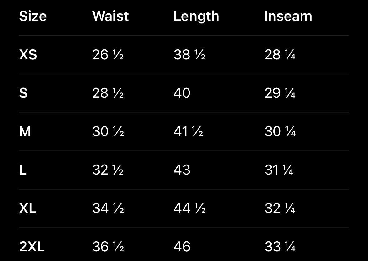Viewport: 368px width, 261px height.
Task: Select the S size row label
Action: 23,93
